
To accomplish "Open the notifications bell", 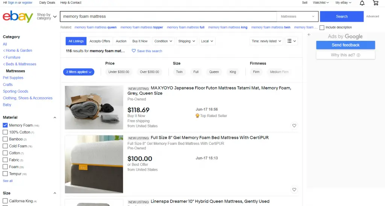I will [x=362, y=3].
